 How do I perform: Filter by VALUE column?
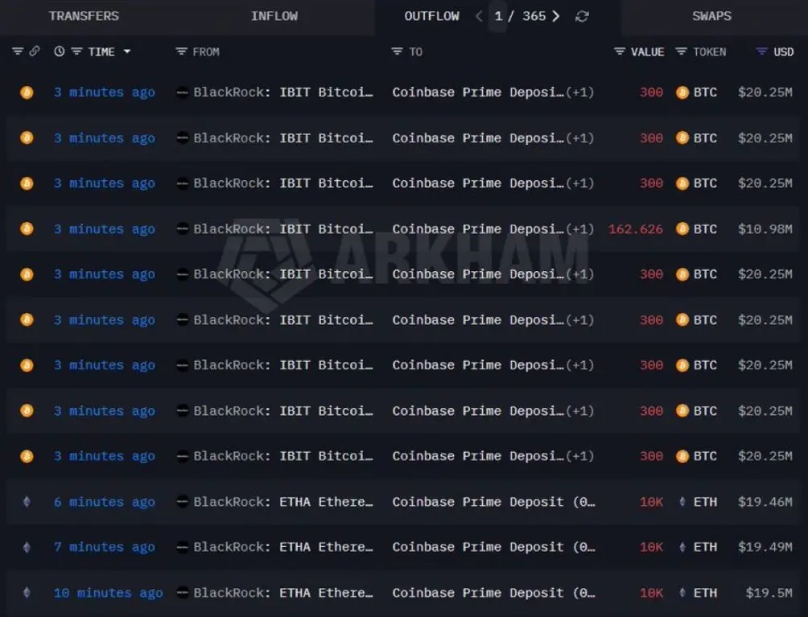[620, 51]
